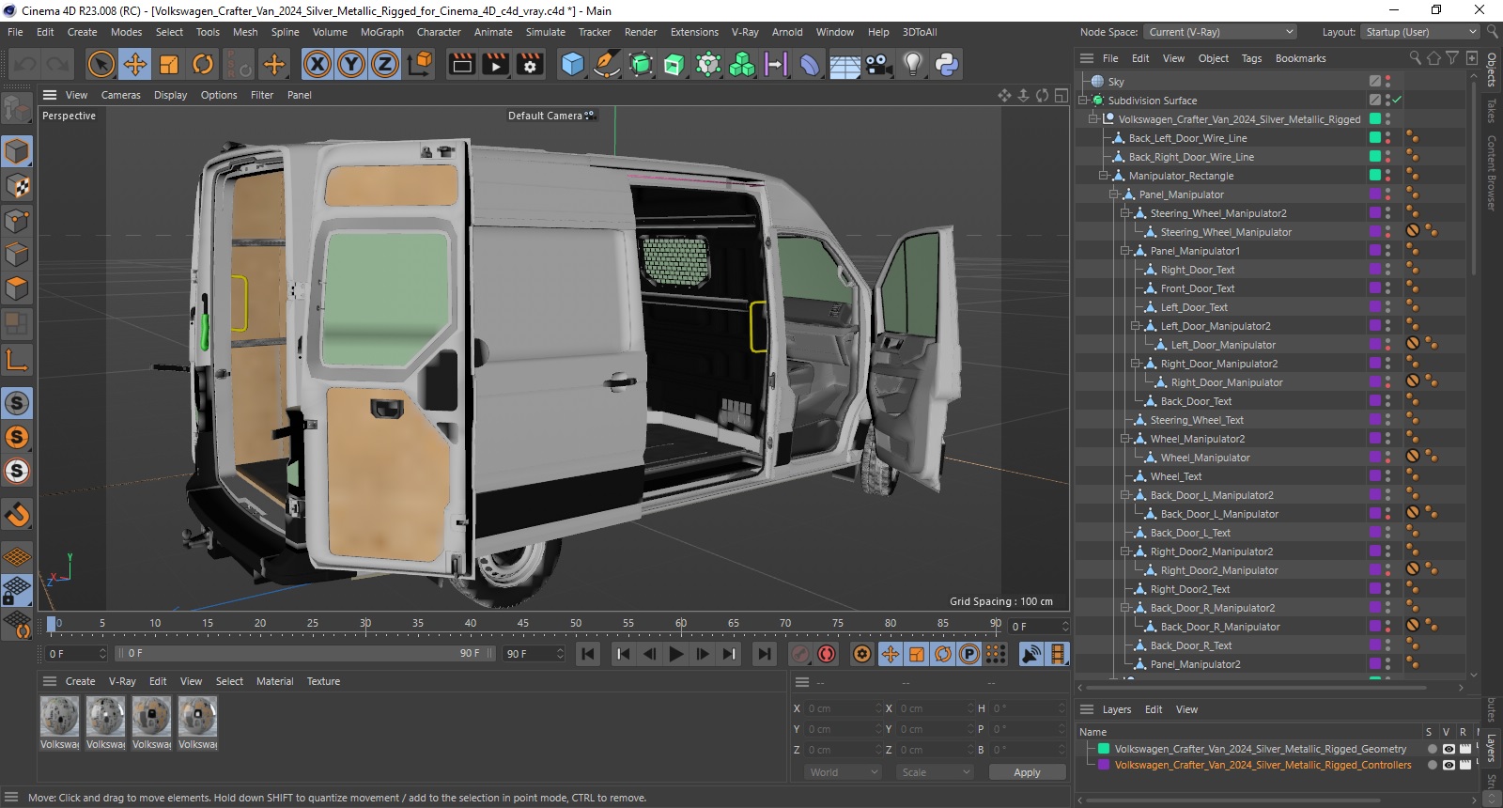This screenshot has width=1503, height=808.
Task: Toggle the Subdivision Surface green enable checkmark
Action: pos(1397,101)
